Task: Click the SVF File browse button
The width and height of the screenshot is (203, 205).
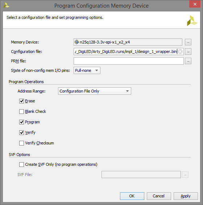Action: pos(185,175)
